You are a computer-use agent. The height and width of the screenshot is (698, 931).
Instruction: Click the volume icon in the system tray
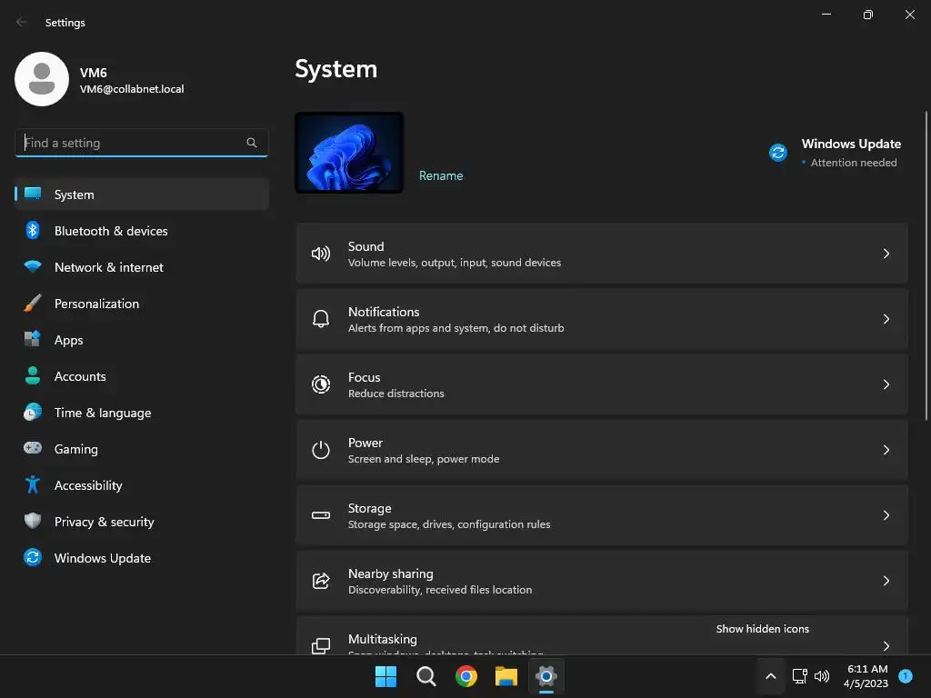(822, 676)
